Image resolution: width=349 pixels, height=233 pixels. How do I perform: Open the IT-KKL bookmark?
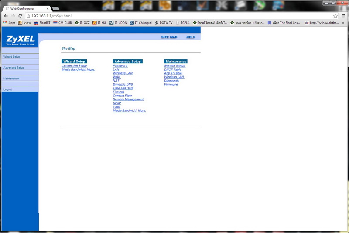(x=99, y=23)
